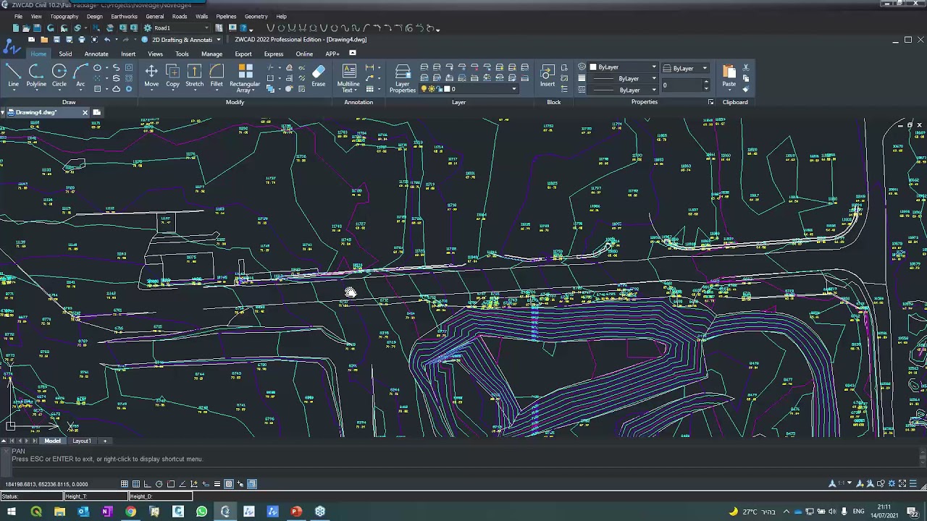This screenshot has height=521, width=927.
Task: Open the Topography menu
Action: [64, 16]
